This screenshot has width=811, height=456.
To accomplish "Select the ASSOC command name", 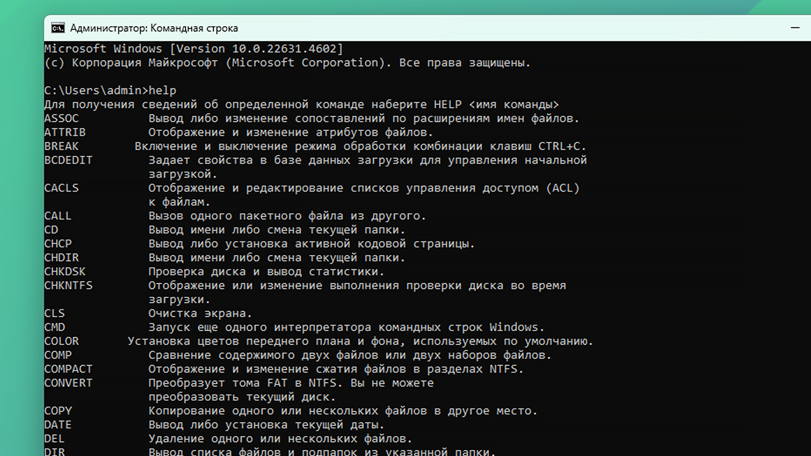I will click(61, 118).
